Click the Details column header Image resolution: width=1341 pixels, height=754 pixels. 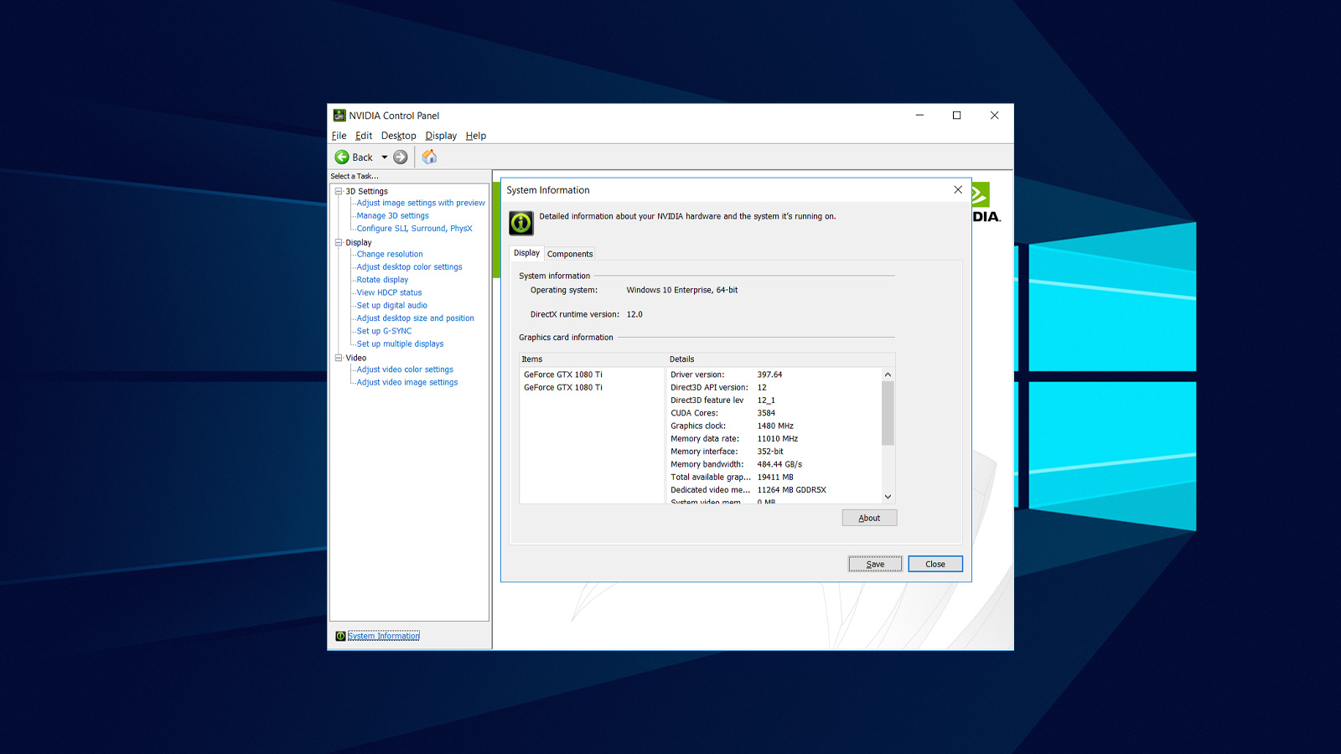[780, 359]
